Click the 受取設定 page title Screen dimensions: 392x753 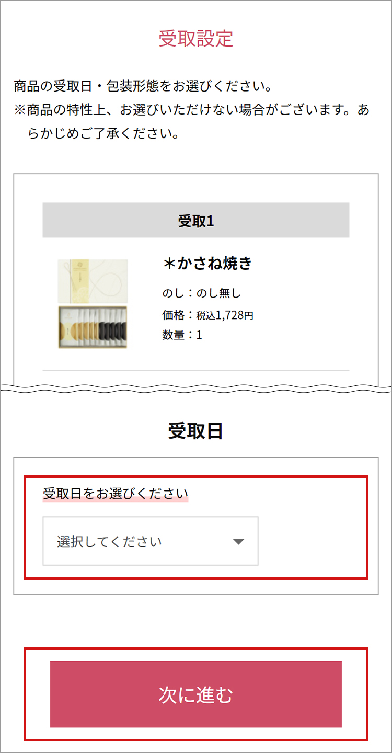(x=195, y=39)
